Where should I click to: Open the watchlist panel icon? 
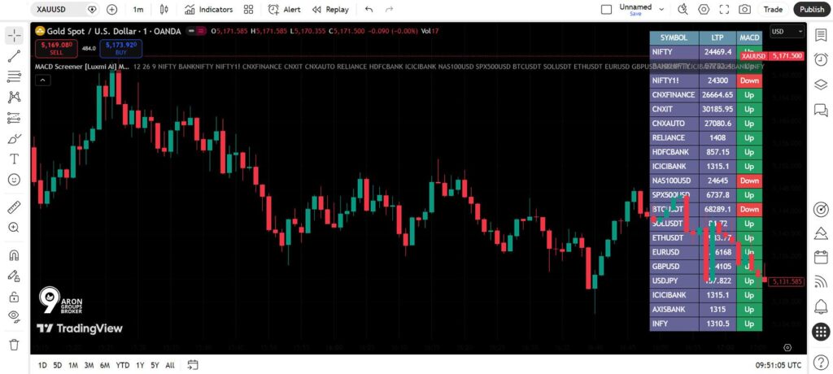point(821,35)
